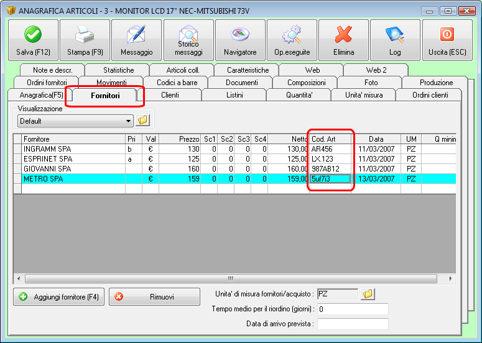This screenshot has width=482, height=343.
Task: Open Unita' misura tab
Action: pyautogui.click(x=364, y=95)
